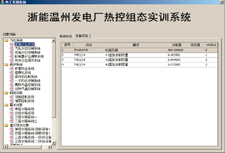Select the 过热汽温控制系统 entry
Screen dimensions: 226x153
27,89
